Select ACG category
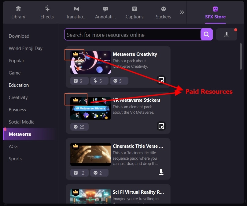Viewport: 247px width, 206px height. click(13, 147)
